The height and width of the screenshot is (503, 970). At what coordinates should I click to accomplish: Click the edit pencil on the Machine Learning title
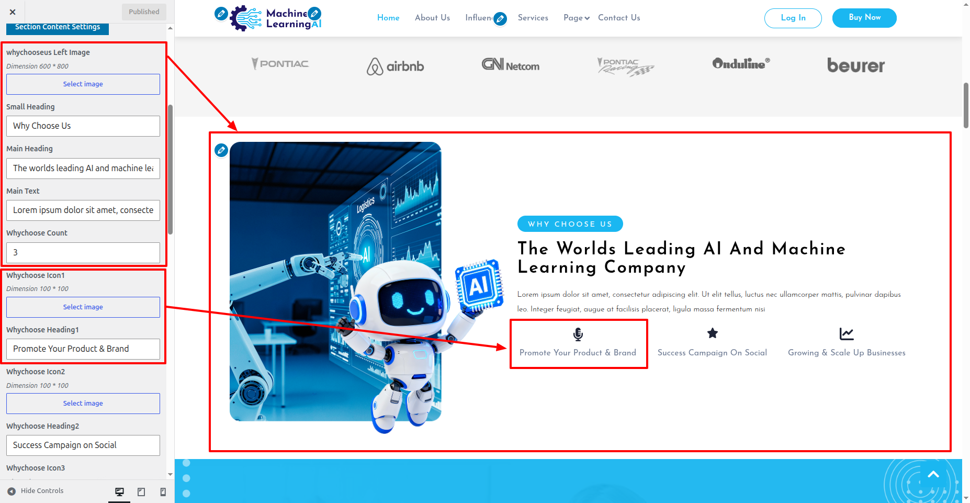(314, 14)
